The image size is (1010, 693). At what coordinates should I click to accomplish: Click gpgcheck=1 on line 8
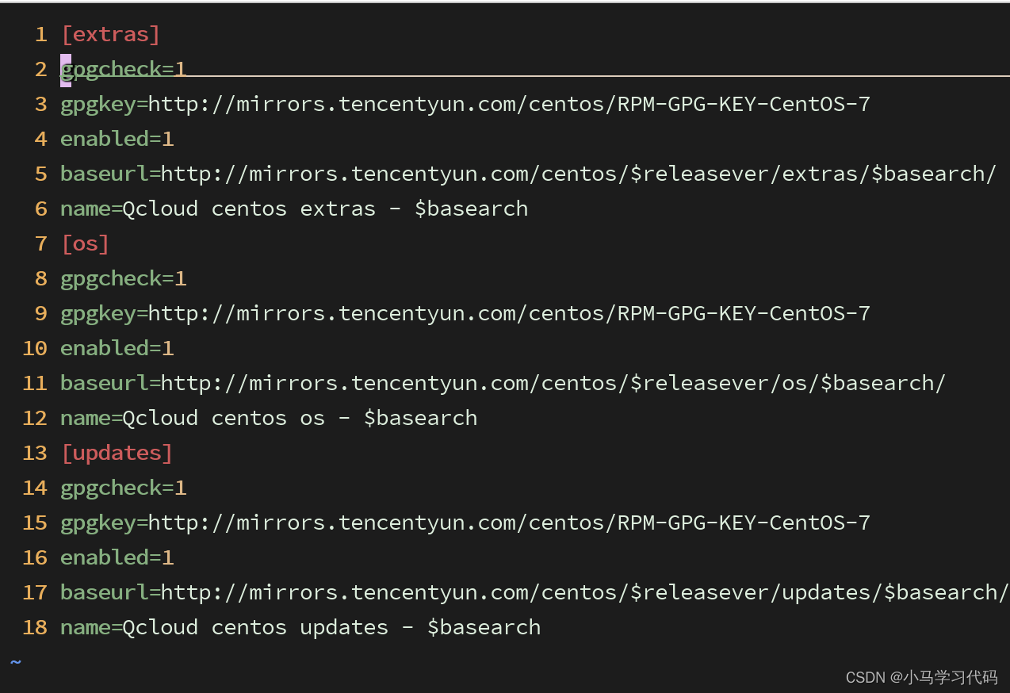[124, 278]
